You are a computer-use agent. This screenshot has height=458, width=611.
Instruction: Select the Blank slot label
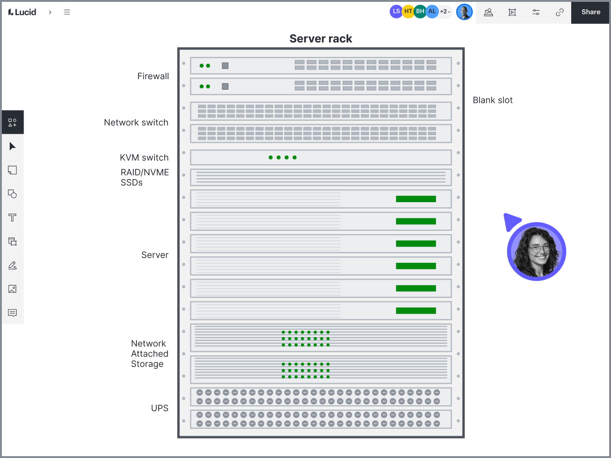pos(493,100)
